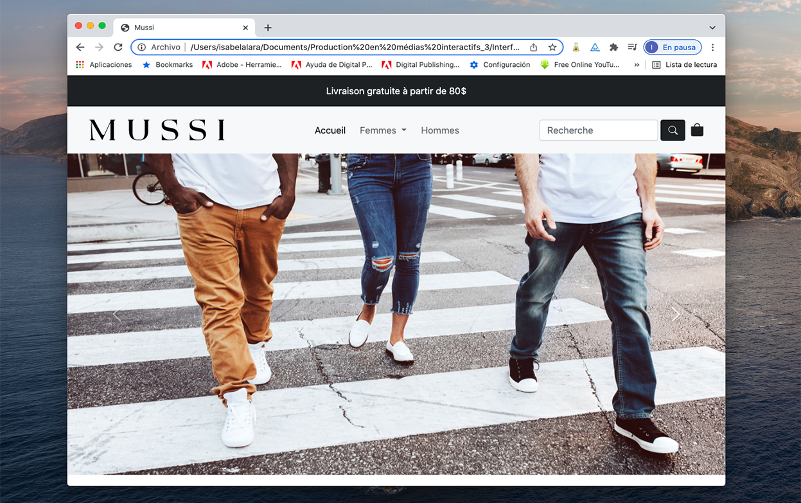Open the shopping bag cart
The height and width of the screenshot is (503, 801).
click(697, 130)
